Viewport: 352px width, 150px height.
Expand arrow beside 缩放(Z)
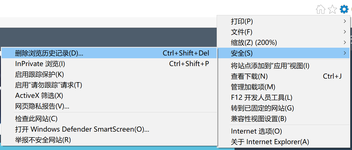[x=345, y=42]
